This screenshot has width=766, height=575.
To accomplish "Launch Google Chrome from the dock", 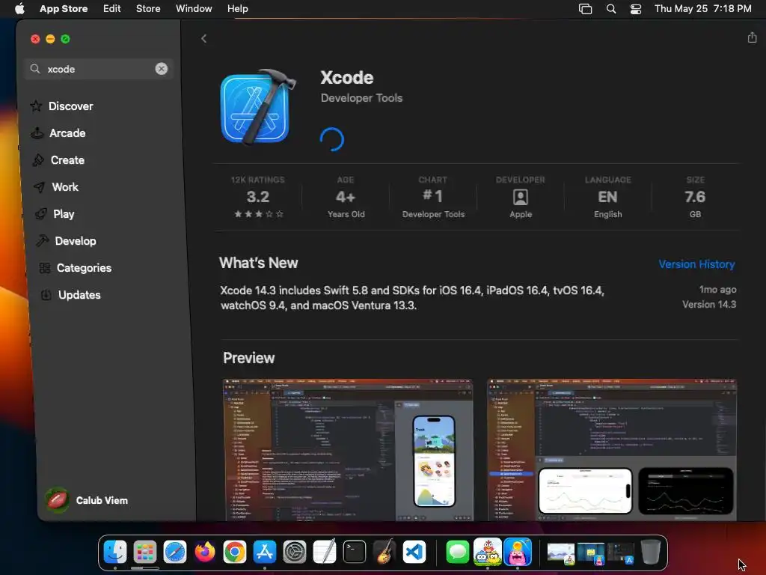I will pos(234,552).
